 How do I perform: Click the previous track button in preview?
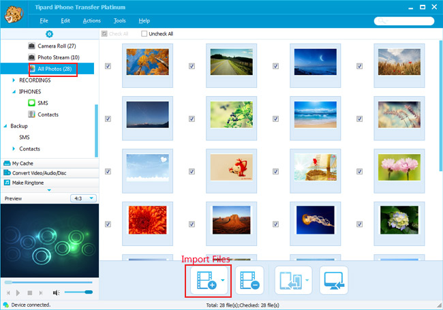coord(8,293)
